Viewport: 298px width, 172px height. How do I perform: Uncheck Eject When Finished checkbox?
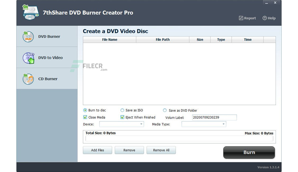coord(122,117)
